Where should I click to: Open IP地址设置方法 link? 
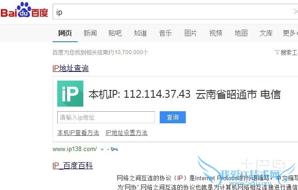pyautogui.click(x=127, y=133)
